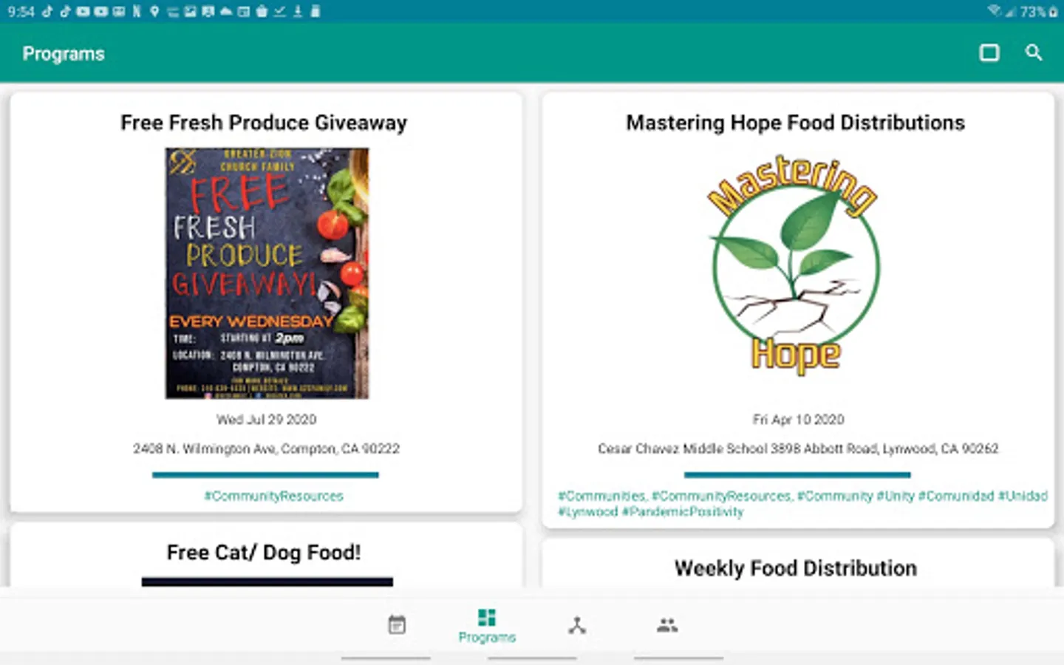The height and width of the screenshot is (665, 1064).
Task: Open the Mastering Hope logo image
Action: [x=796, y=266]
